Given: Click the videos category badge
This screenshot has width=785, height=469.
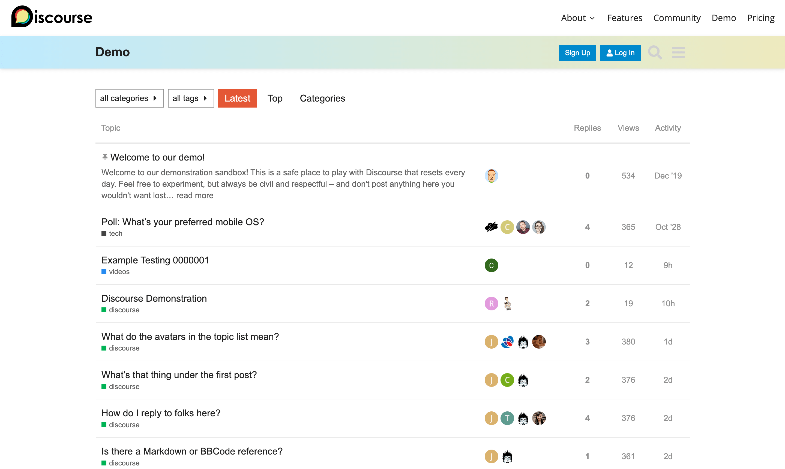Looking at the screenshot, I should 115,272.
